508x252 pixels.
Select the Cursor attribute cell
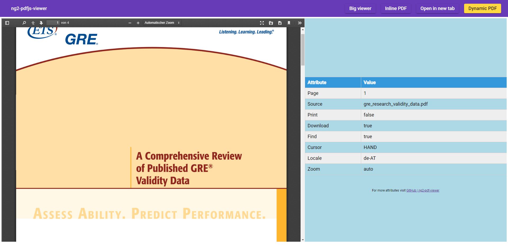[x=333, y=147]
